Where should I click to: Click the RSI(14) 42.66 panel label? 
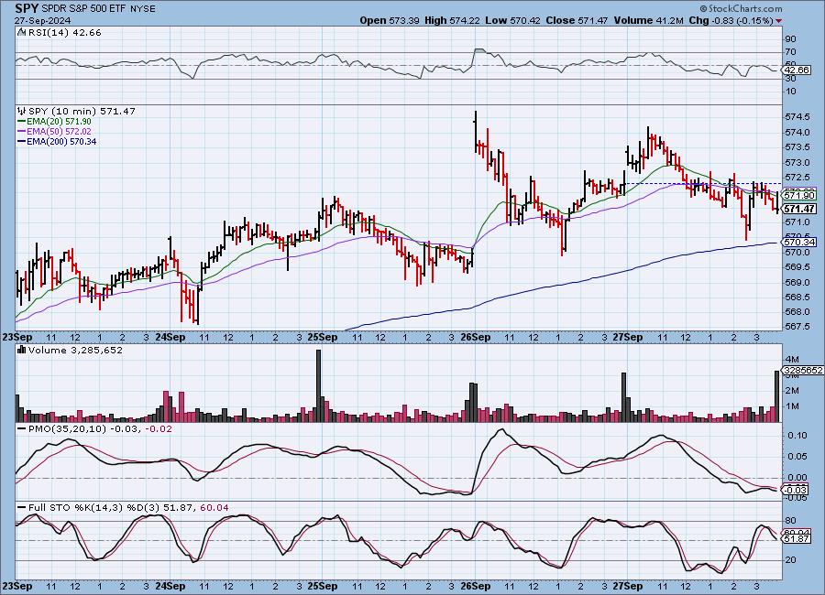[x=64, y=32]
